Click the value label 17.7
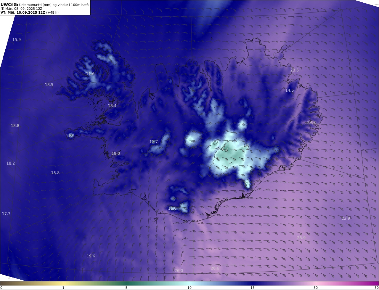Image resolution: width=379 pixels, height=290 pixels. pyautogui.click(x=6, y=213)
